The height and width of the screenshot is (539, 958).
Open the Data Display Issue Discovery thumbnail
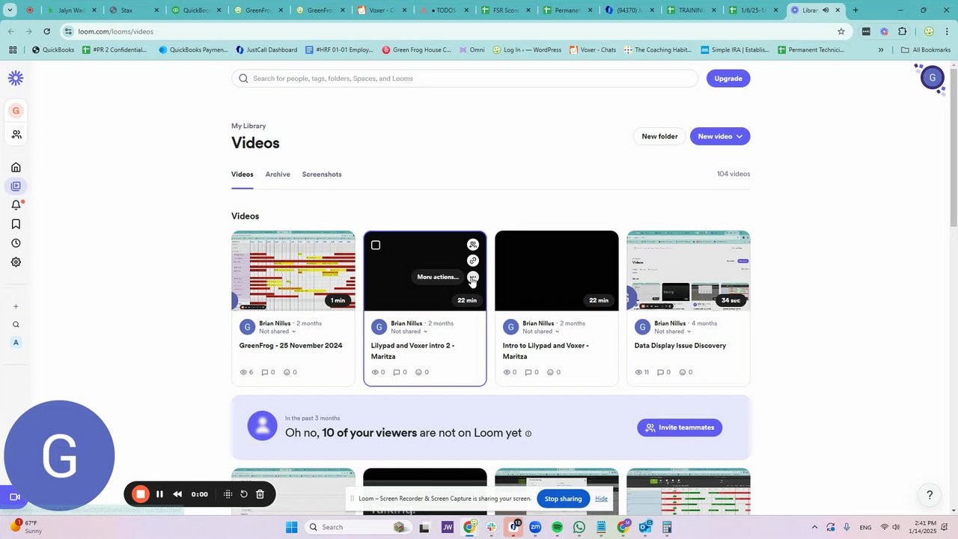click(689, 270)
